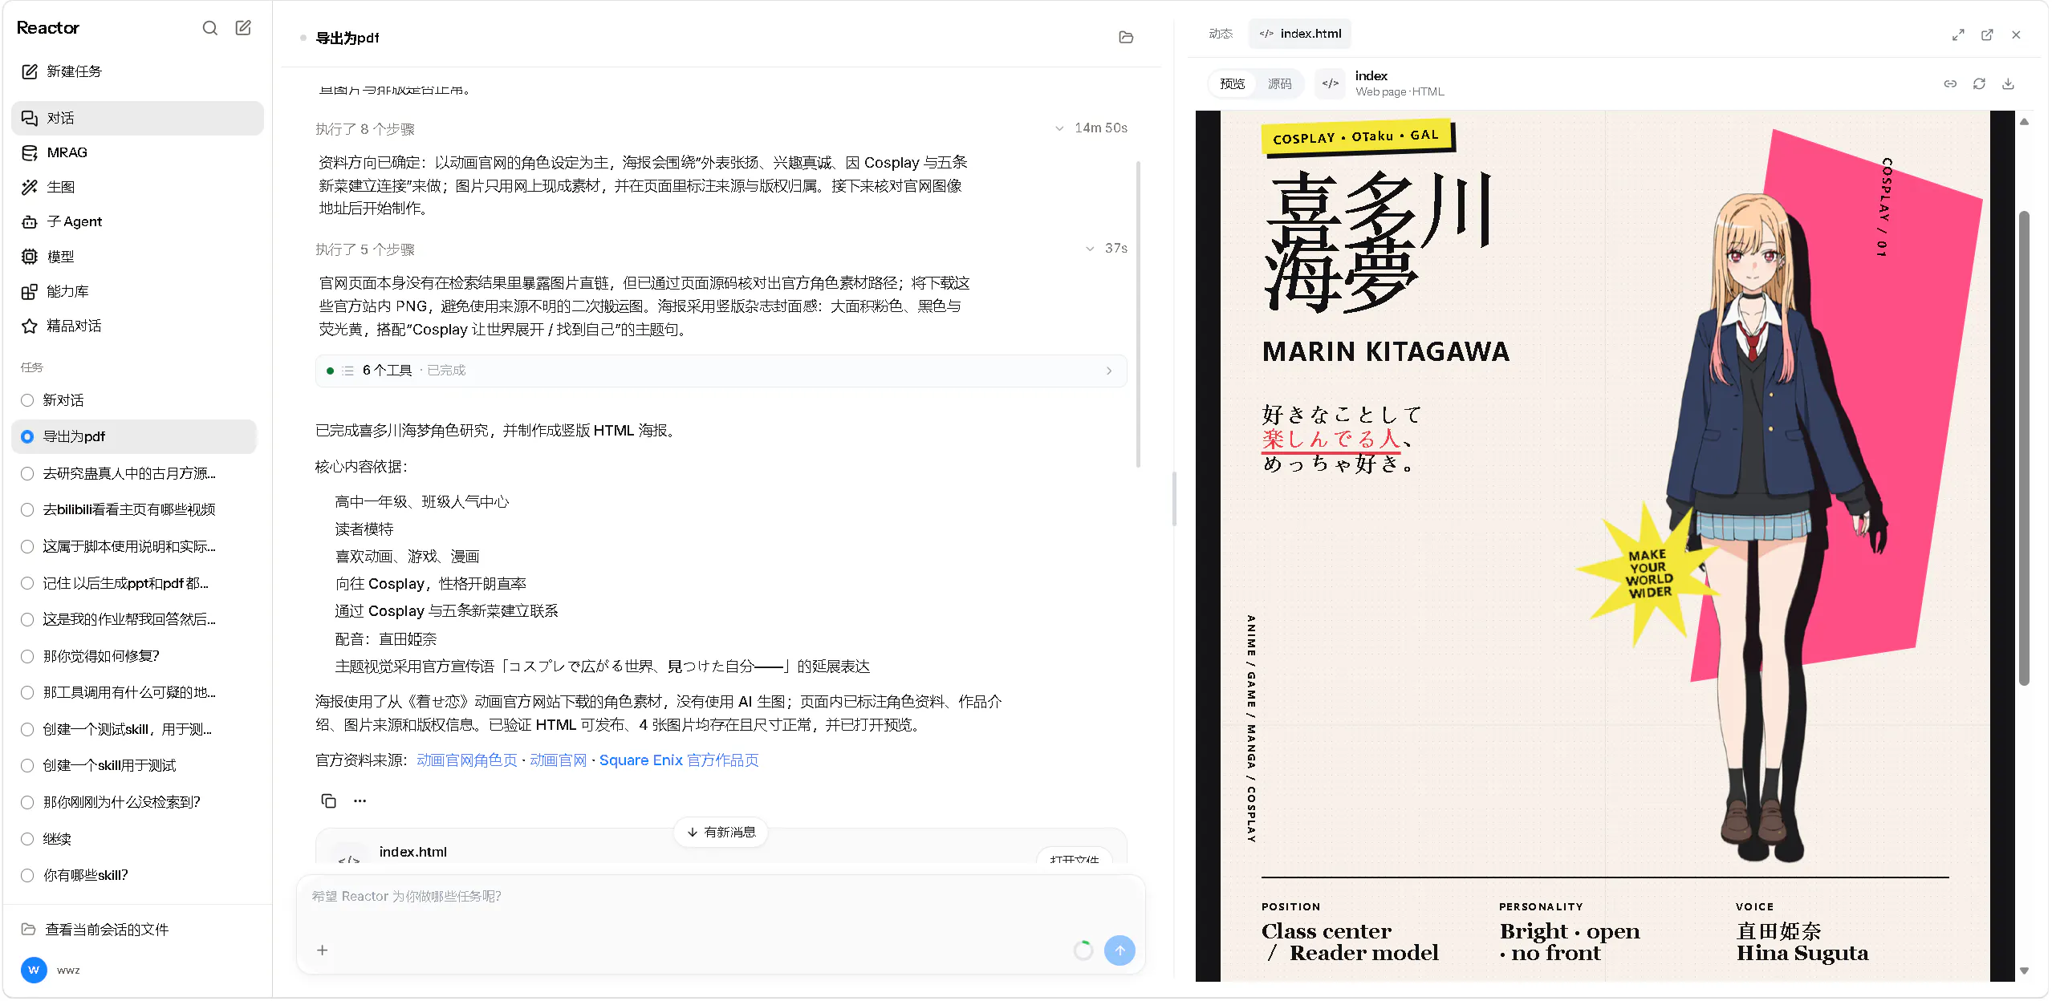Send the message with the blue arrow button
Image resolution: width=2052 pixels, height=1001 pixels.
click(1119, 950)
